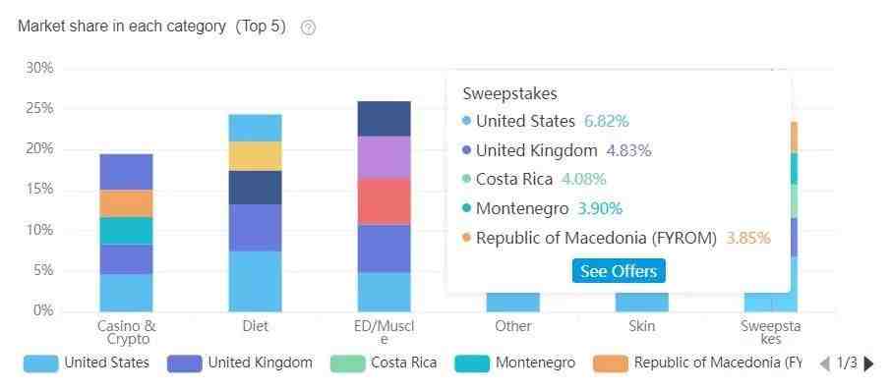
Task: Click dark blue top segment of ED/Muscle bar
Action: tap(385, 119)
